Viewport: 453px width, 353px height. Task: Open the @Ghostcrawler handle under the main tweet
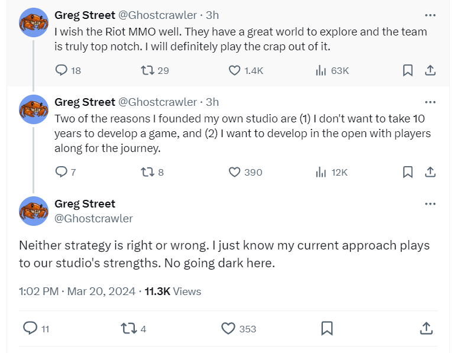(x=93, y=218)
